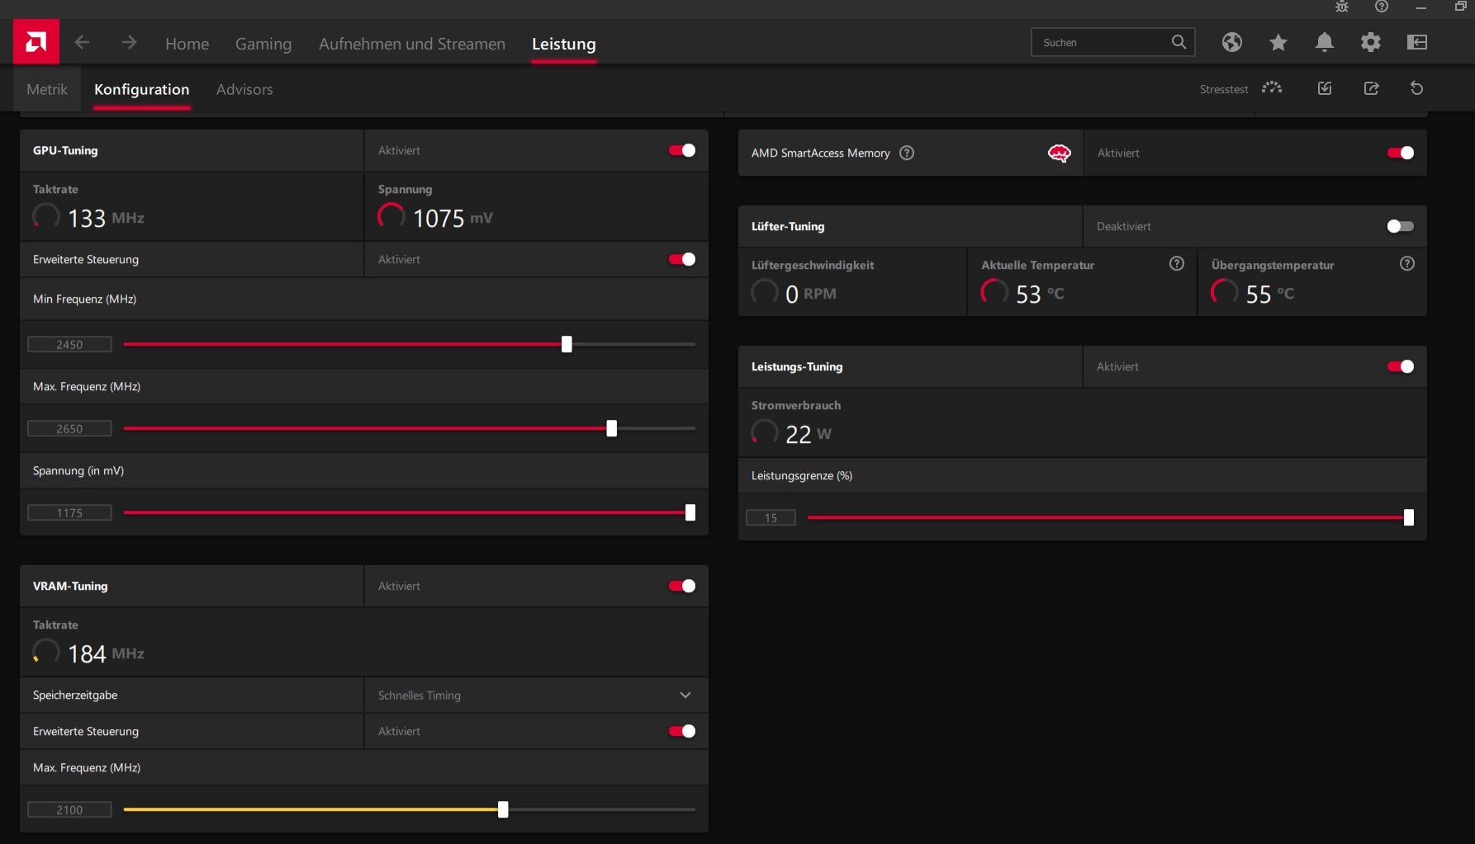Open Übergangstemperatur help icon
Image resolution: width=1475 pixels, height=844 pixels.
tap(1407, 263)
